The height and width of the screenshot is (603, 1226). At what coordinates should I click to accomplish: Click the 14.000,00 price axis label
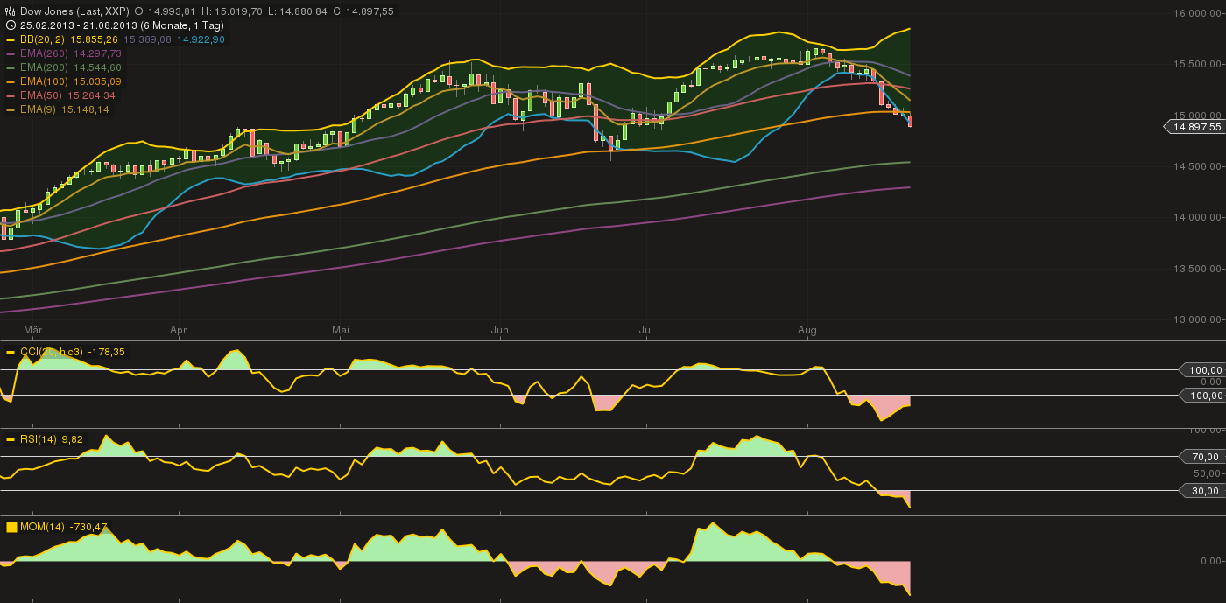coord(1199,217)
